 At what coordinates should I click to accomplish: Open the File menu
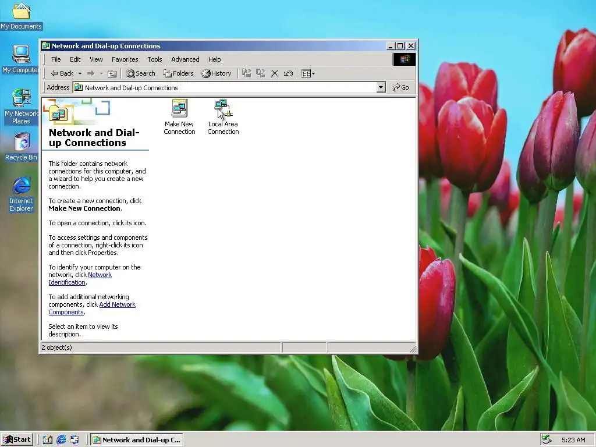(56, 59)
